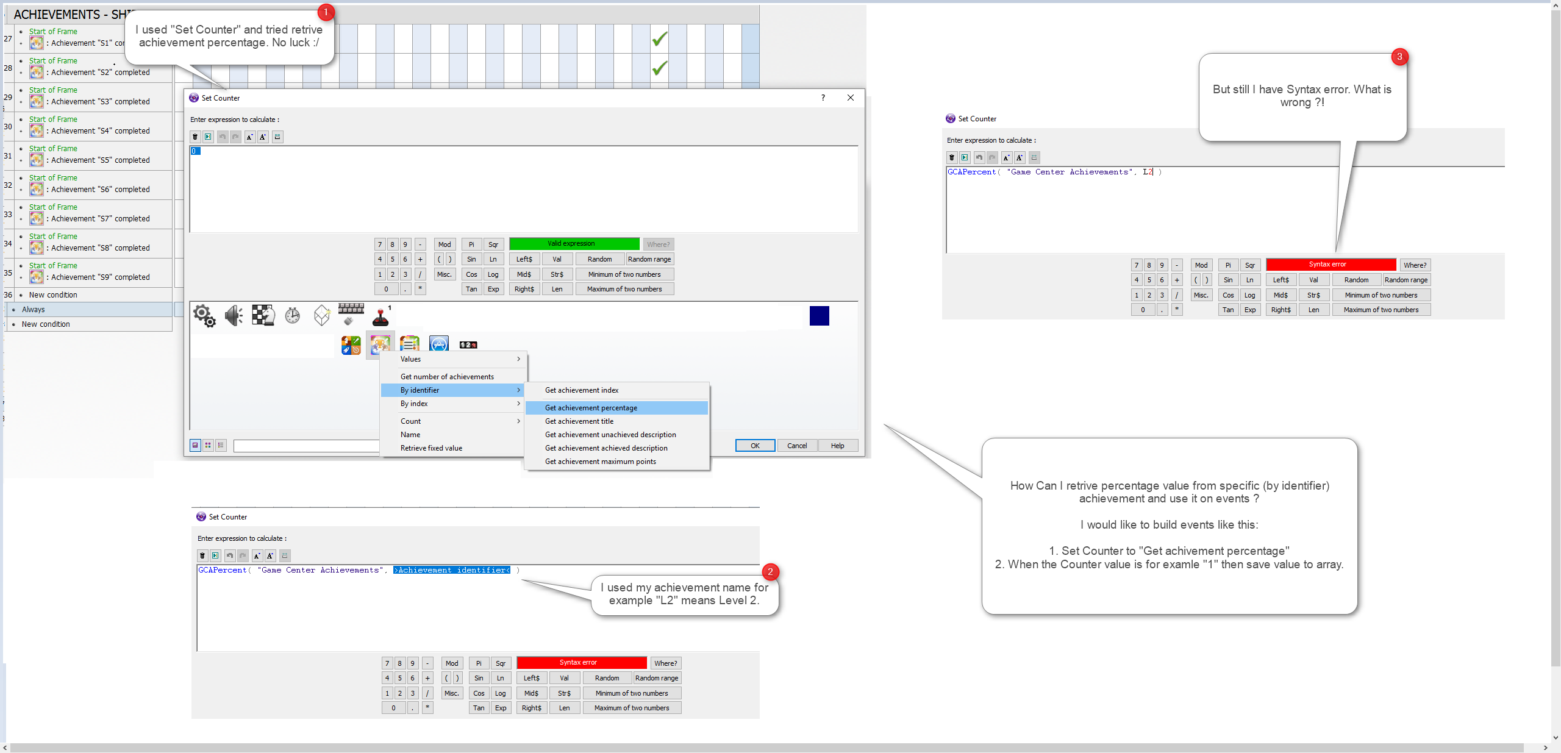Click the Create new objects cube icon
The width and height of the screenshot is (1561, 753).
321,316
